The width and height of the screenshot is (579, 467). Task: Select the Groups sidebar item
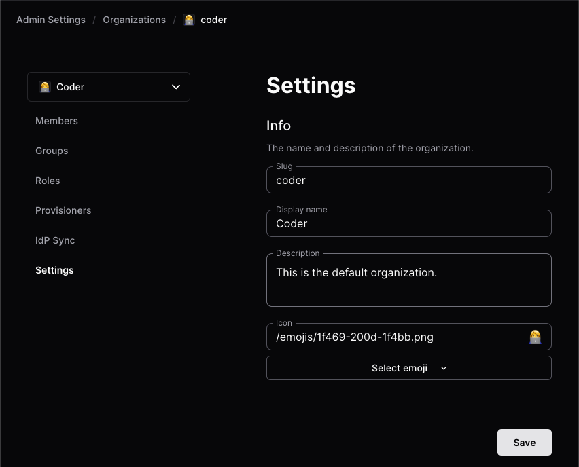(52, 151)
